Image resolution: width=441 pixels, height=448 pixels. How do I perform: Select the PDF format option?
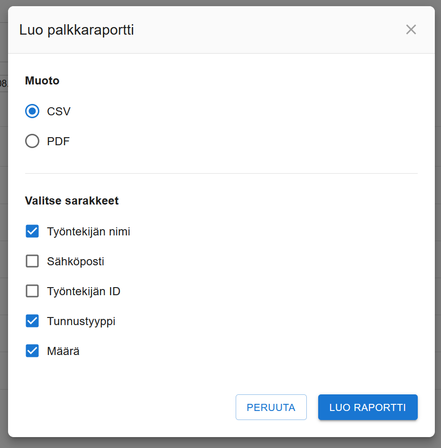pos(32,141)
